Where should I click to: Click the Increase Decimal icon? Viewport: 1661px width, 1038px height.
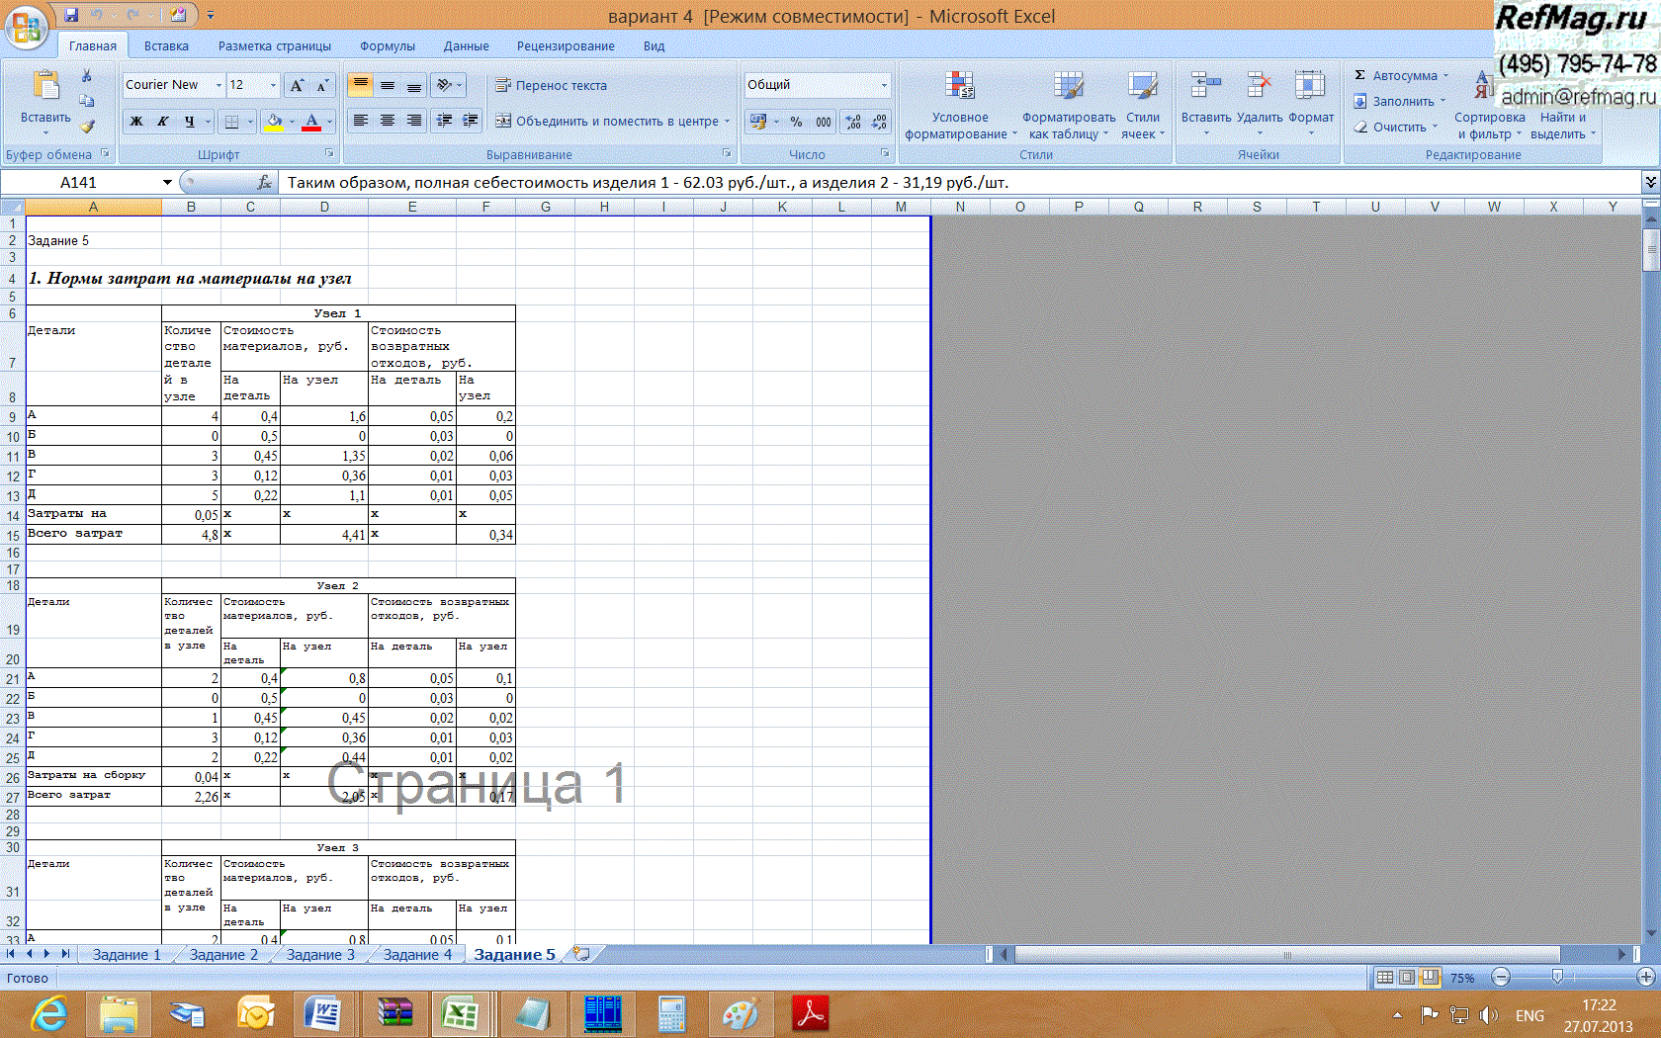click(x=853, y=122)
